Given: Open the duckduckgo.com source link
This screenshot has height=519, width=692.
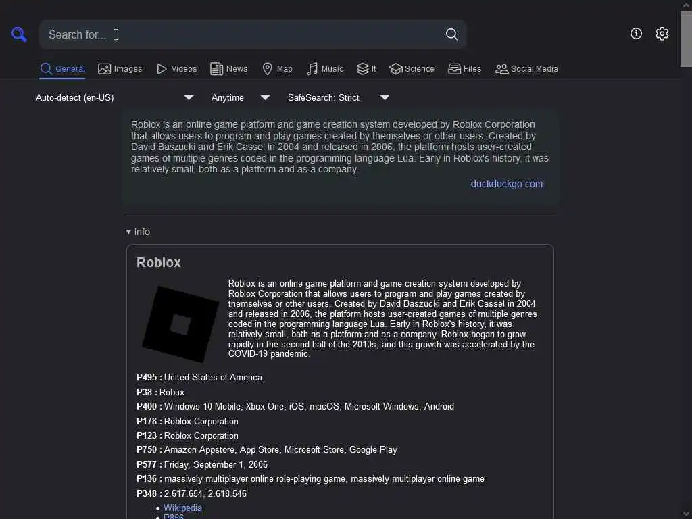Looking at the screenshot, I should tap(507, 184).
